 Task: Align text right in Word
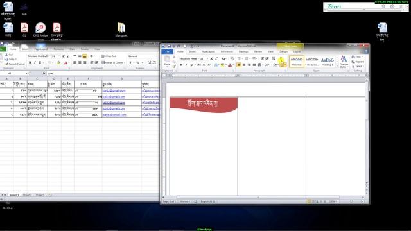pyautogui.click(x=249, y=65)
